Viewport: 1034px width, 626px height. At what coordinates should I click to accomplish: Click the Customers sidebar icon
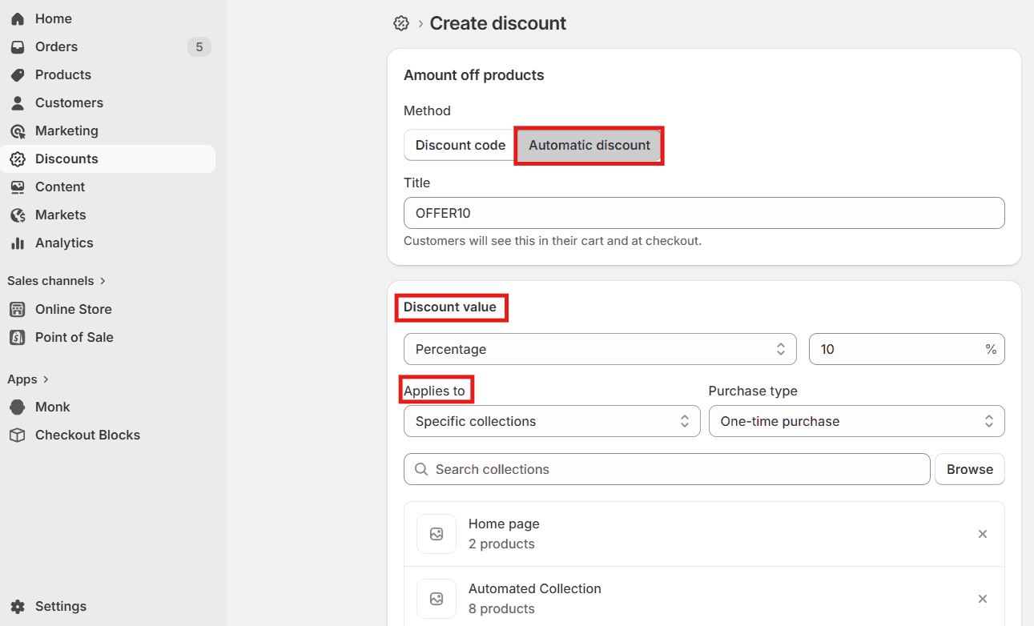pyautogui.click(x=18, y=102)
